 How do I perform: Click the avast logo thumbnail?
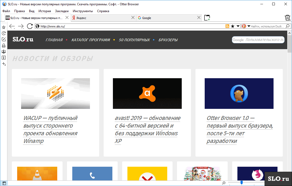click(x=147, y=94)
